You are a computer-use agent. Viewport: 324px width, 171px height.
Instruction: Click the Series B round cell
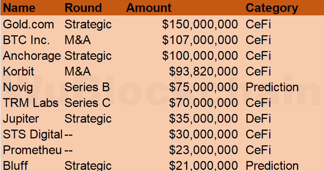(x=87, y=87)
